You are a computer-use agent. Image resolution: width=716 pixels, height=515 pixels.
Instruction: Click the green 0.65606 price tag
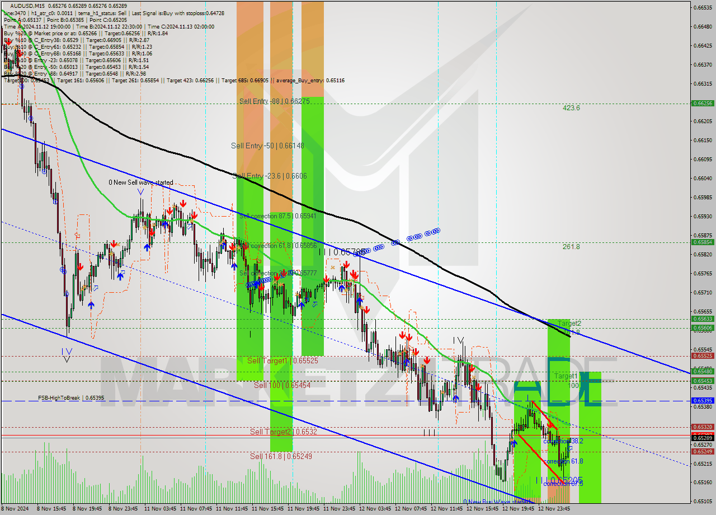pyautogui.click(x=702, y=328)
